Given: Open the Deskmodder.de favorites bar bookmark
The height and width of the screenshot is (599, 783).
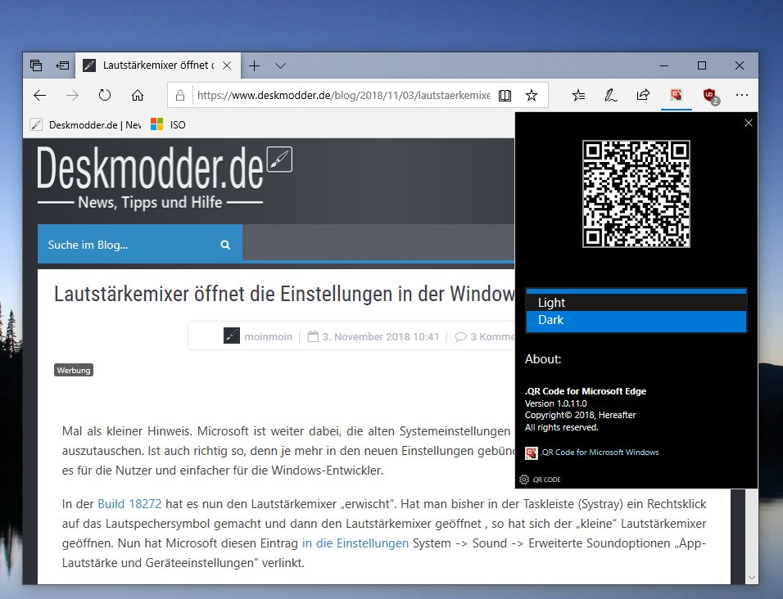Looking at the screenshot, I should point(85,124).
